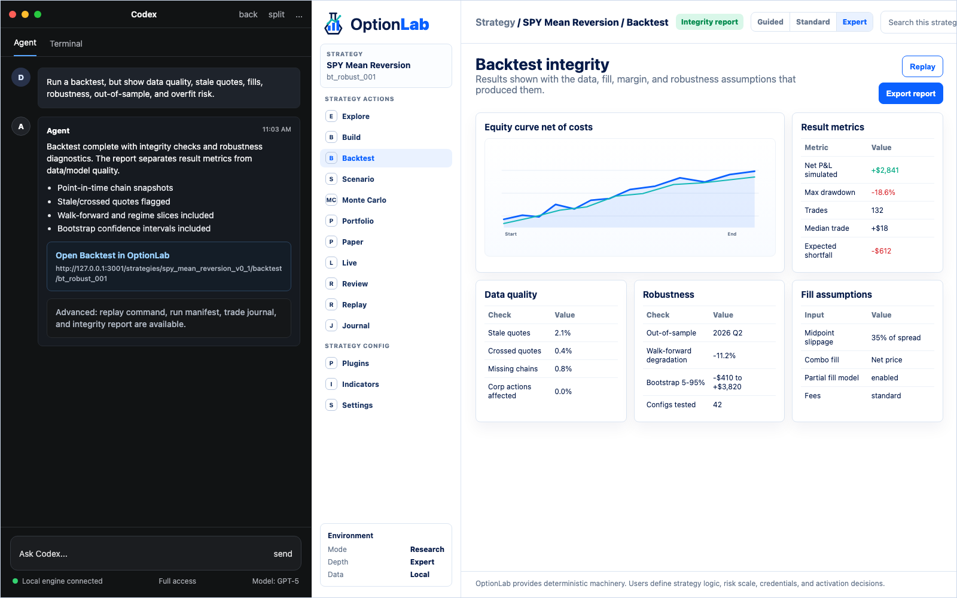957x598 pixels.
Task: Click the Integrity report badge
Action: click(x=709, y=22)
